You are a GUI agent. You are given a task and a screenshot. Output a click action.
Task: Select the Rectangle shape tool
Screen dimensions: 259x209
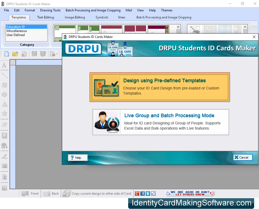pyautogui.click(x=4, y=85)
